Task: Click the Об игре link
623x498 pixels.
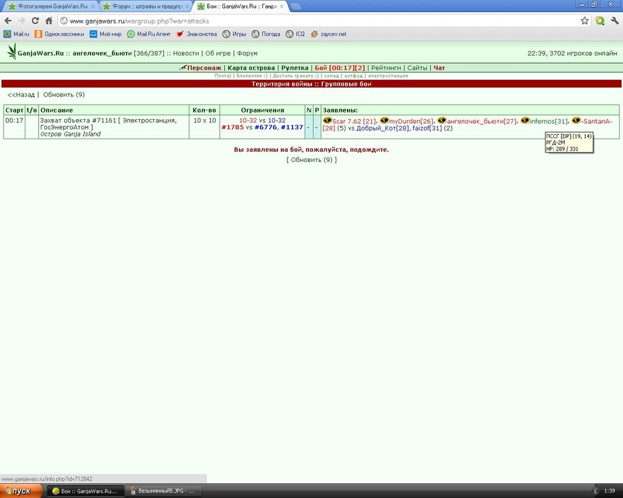Action: pyautogui.click(x=218, y=54)
